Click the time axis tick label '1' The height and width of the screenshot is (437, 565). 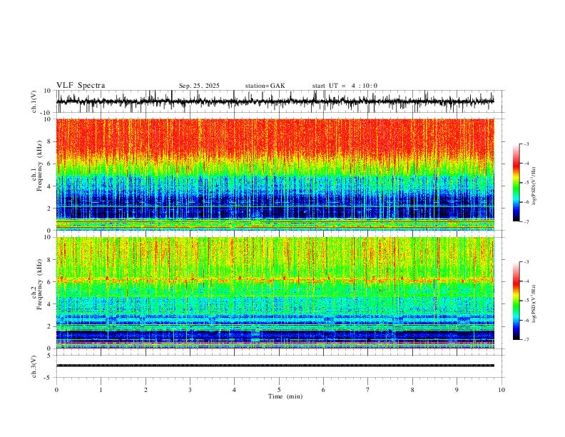(x=101, y=390)
